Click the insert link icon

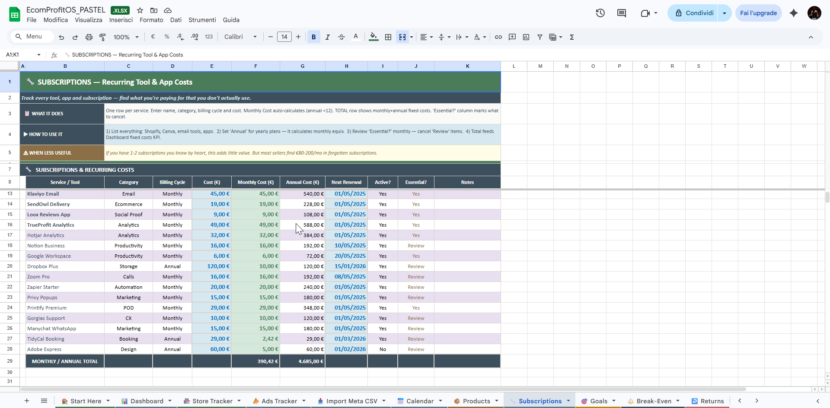point(498,37)
